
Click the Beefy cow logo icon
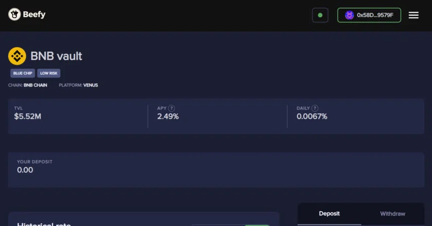14,14
